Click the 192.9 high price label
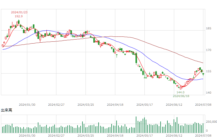 point(19,16)
